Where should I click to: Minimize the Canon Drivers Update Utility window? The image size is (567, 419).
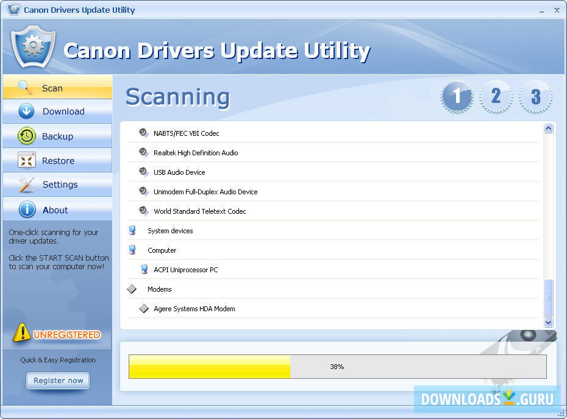[x=541, y=10]
